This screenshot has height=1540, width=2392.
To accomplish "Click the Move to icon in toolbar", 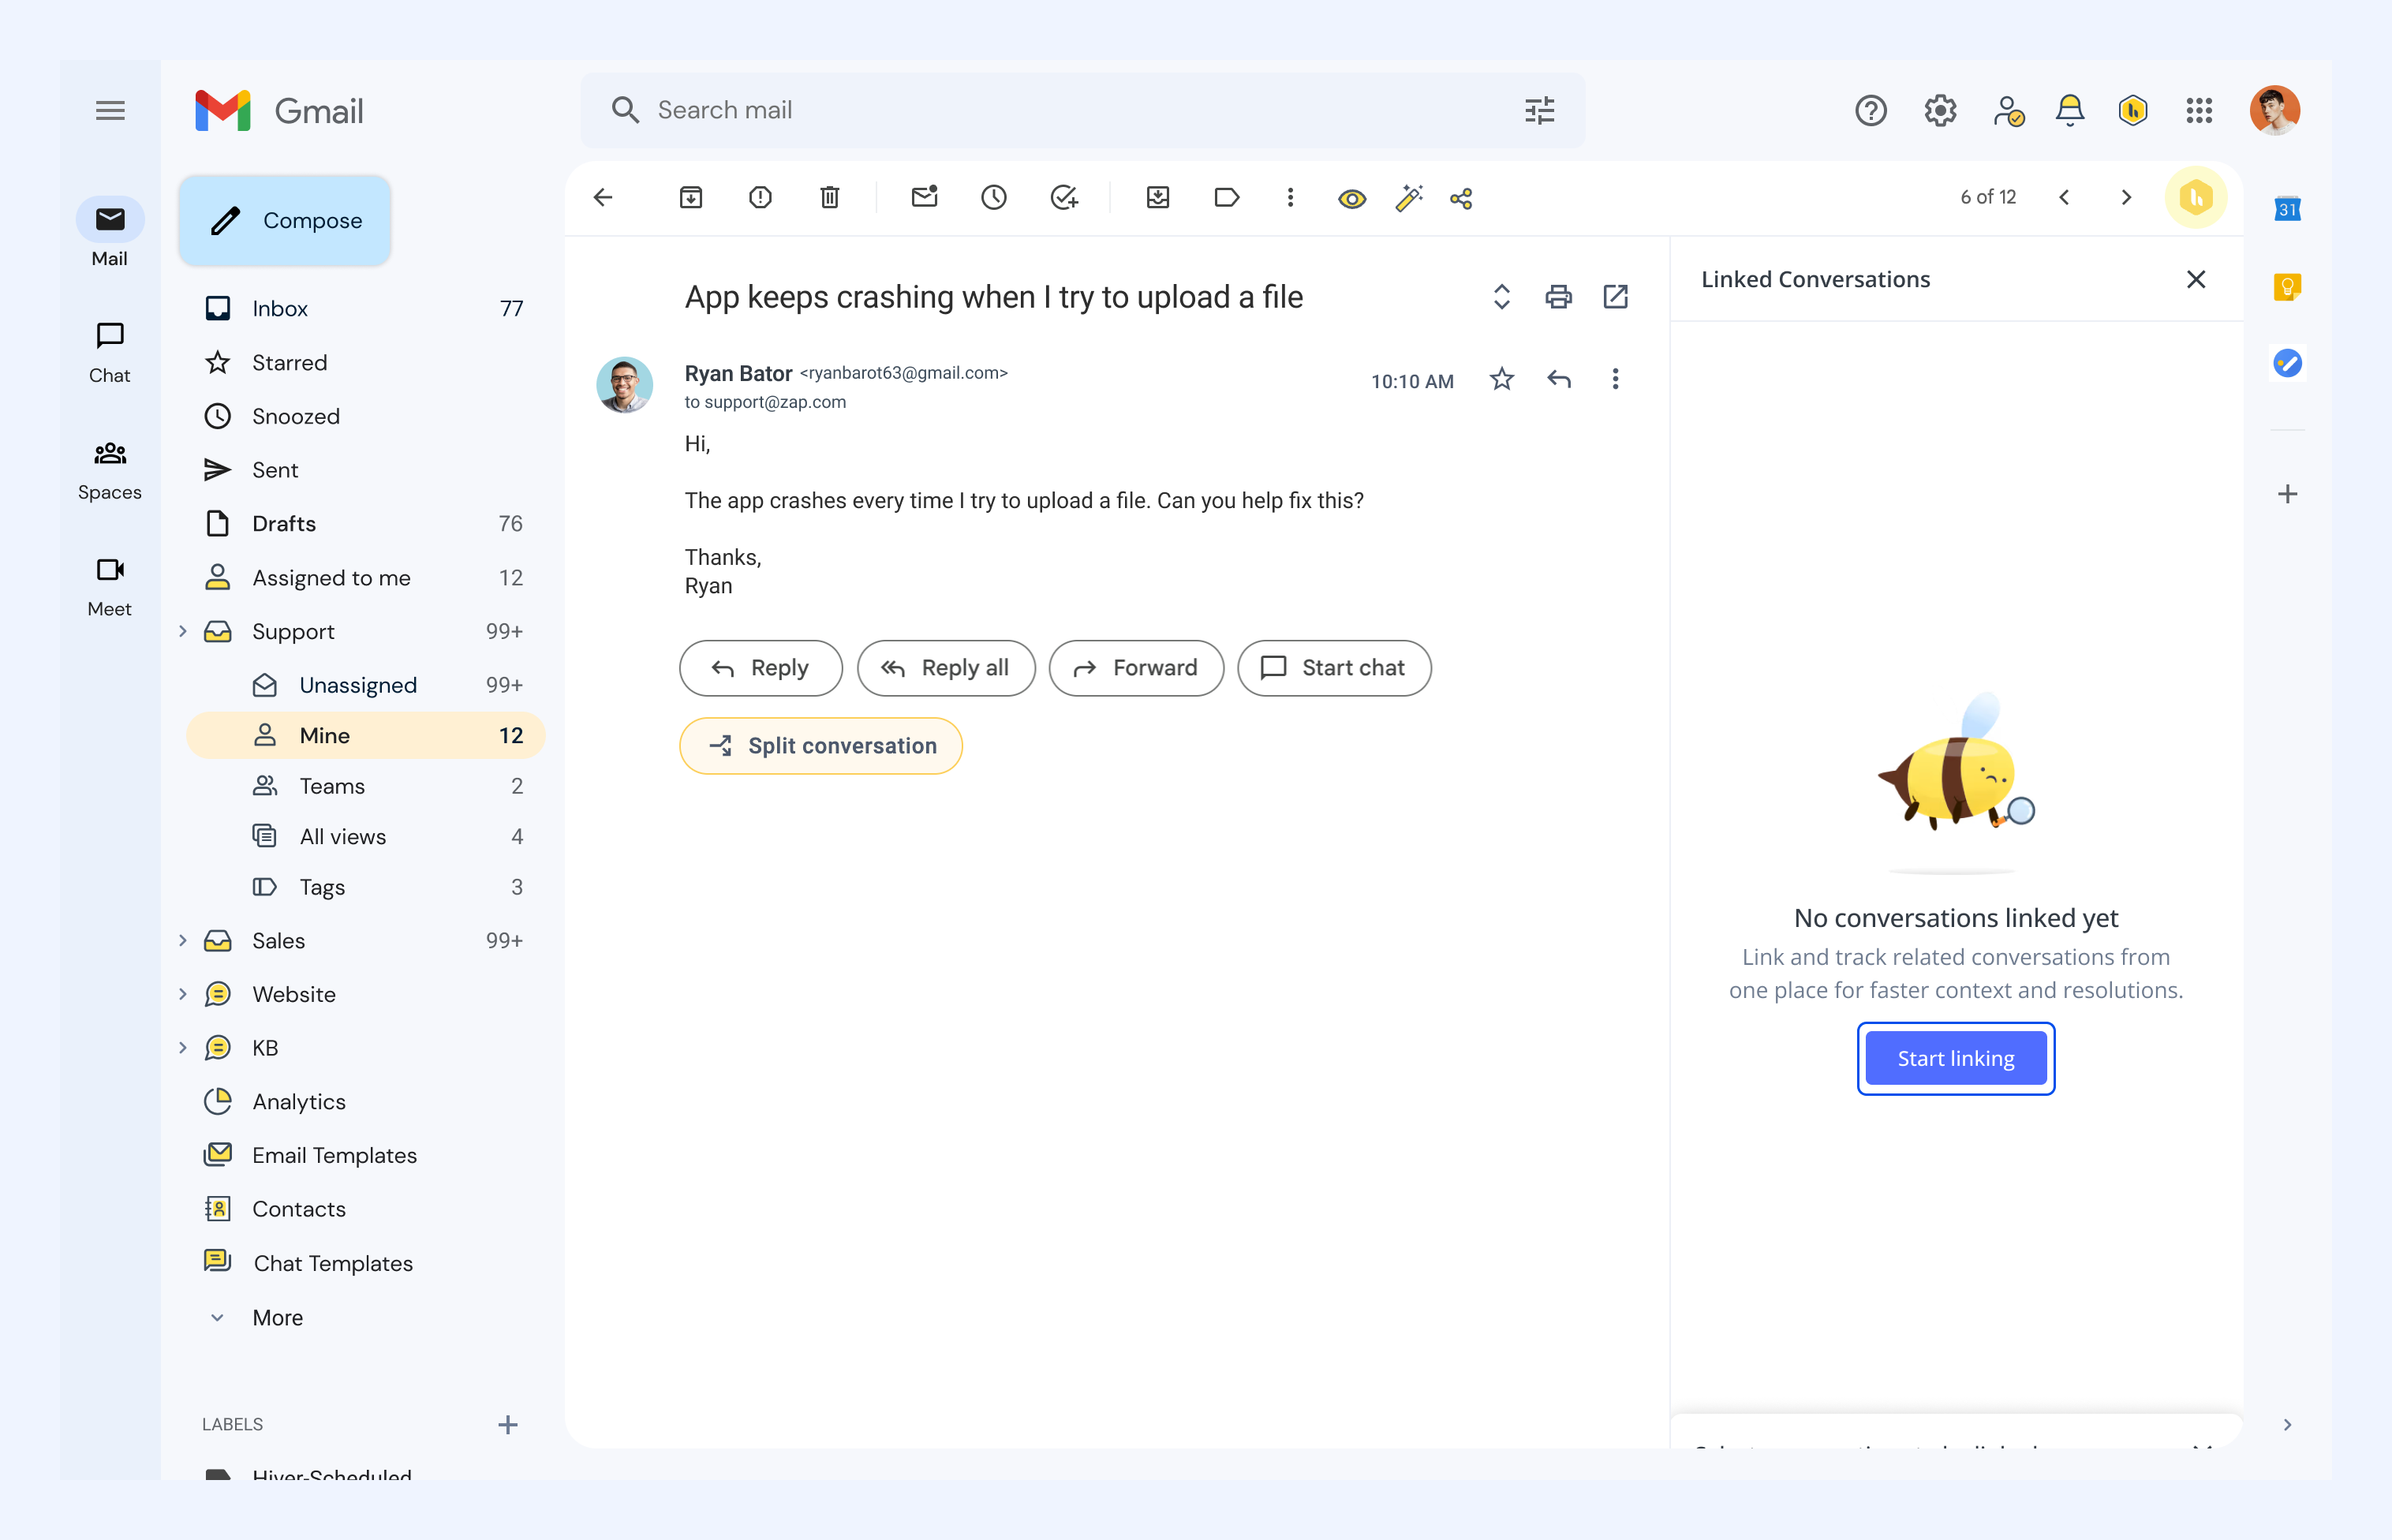I will [1158, 198].
